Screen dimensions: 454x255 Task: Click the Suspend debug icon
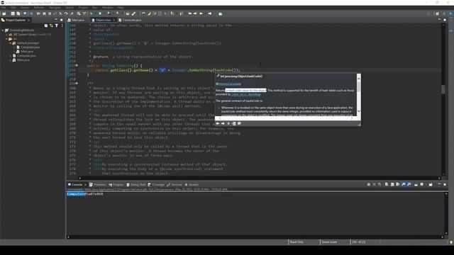click(44, 13)
